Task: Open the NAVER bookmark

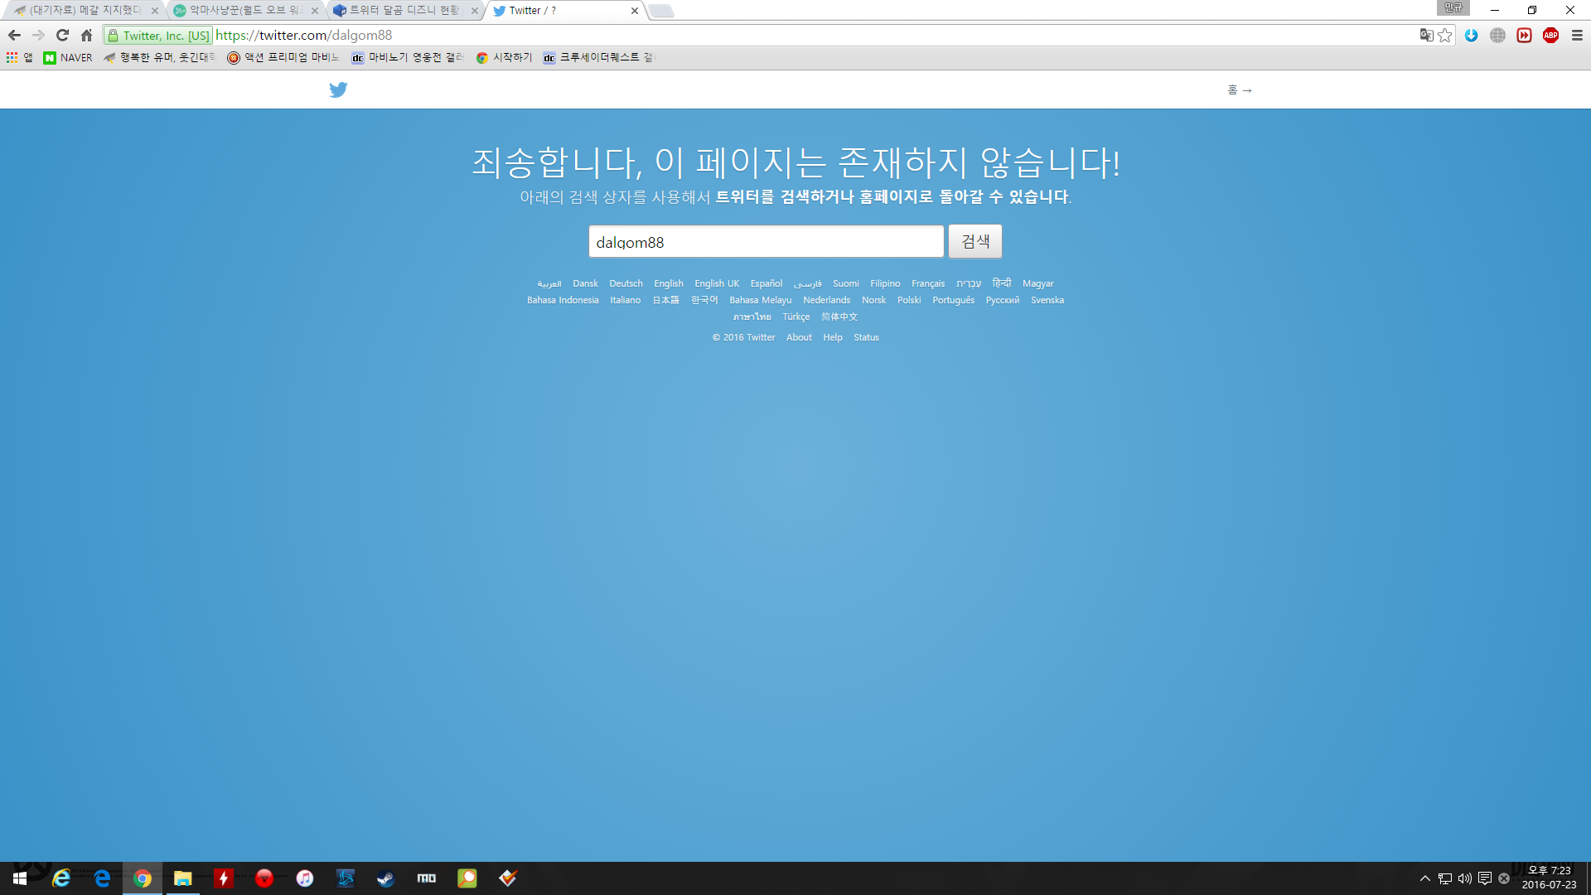Action: (x=68, y=57)
